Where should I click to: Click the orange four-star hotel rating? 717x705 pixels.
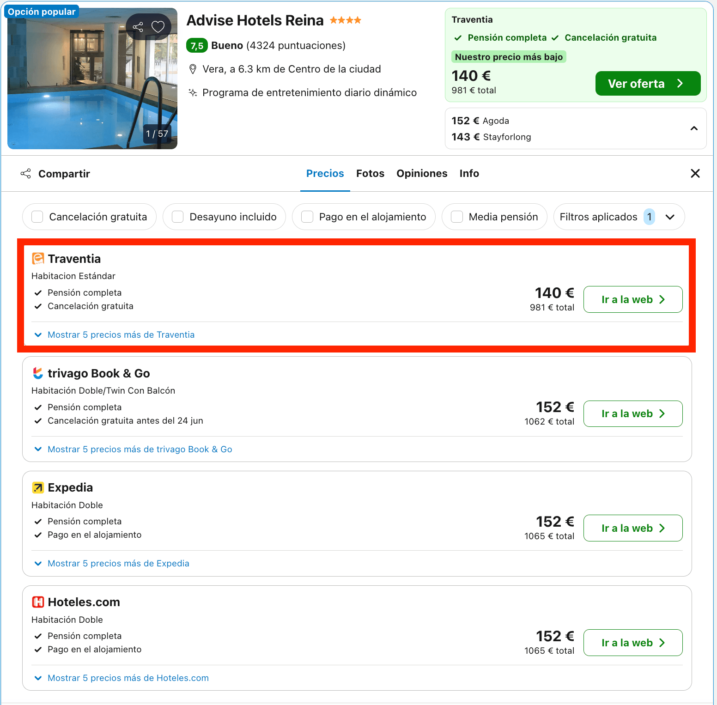pos(346,20)
